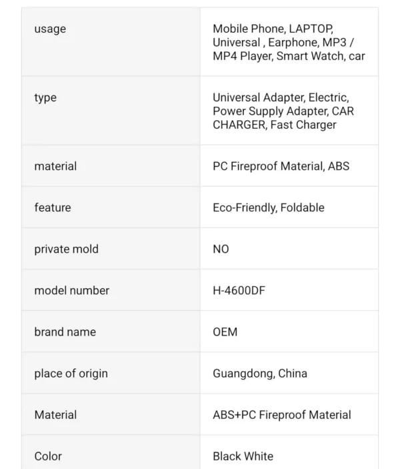Select the "Mobile Phone, LAPTOP" usage value text
The height and width of the screenshot is (469, 400).
272,29
